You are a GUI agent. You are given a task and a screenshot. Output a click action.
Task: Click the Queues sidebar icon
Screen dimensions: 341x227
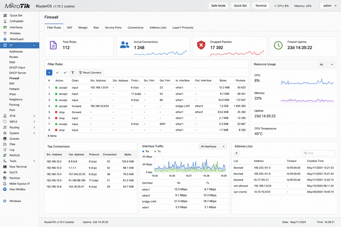(x=5, y=139)
